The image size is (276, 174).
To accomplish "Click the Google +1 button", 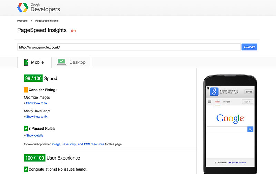I will coord(73,31).
